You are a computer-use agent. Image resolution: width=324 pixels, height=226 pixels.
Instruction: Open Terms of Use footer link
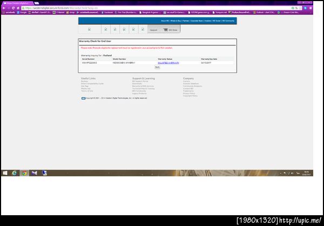[x=87, y=91]
